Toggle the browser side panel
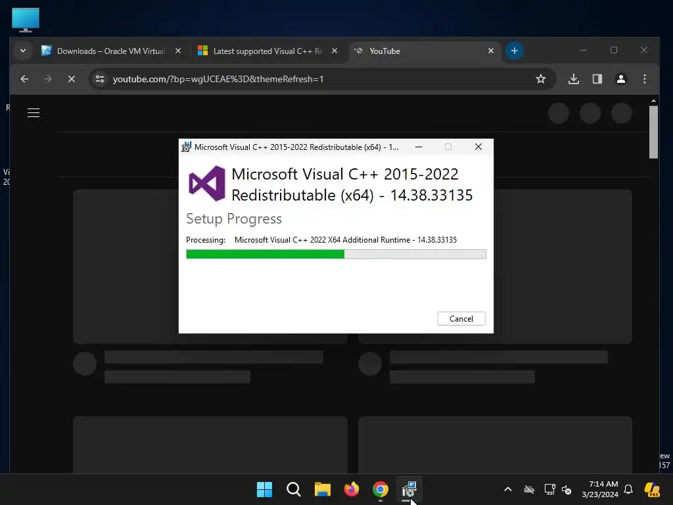The image size is (673, 505). 597,79
